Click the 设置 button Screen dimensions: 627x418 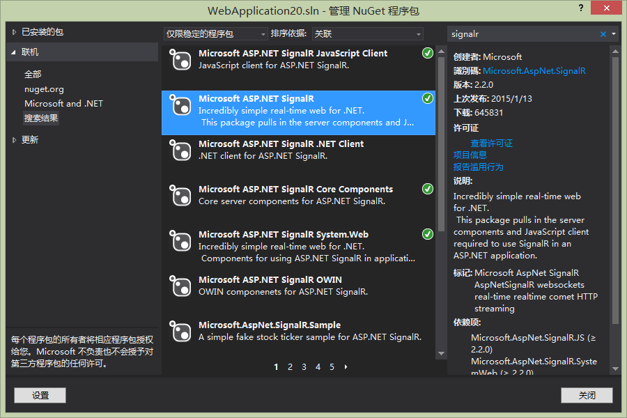pyautogui.click(x=40, y=395)
